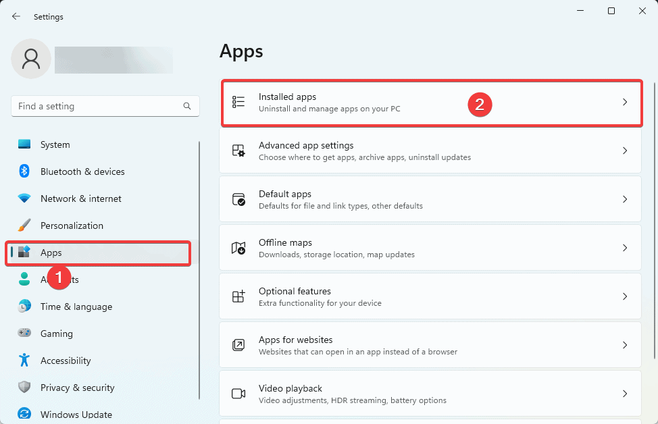658x424 pixels.
Task: Click the sidebar navigation scrollbar
Action: point(199,271)
